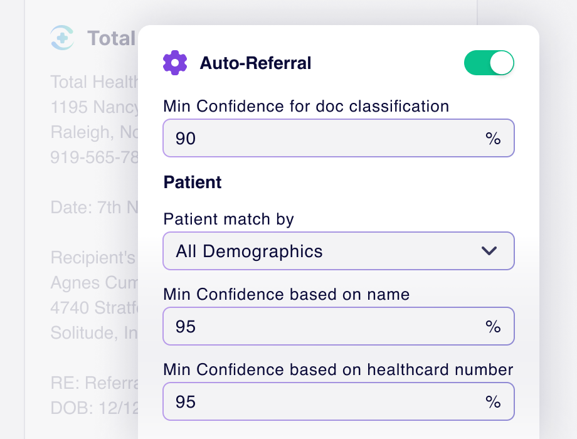Focus the healthcard number confidence field
This screenshot has width=577, height=439.
[x=339, y=401]
